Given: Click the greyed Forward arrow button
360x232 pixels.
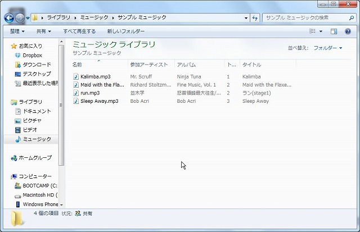Looking at the screenshot, I should click(20, 18).
